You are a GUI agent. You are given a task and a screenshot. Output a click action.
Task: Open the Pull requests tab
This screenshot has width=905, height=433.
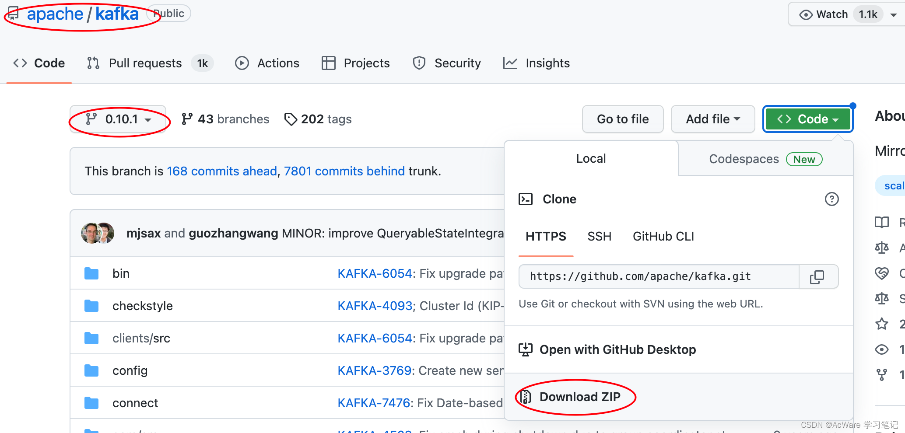click(150, 63)
